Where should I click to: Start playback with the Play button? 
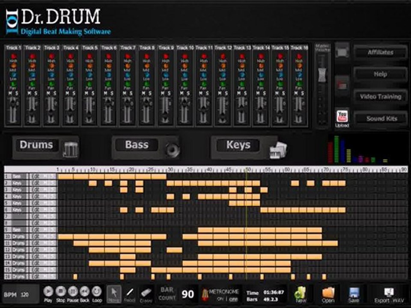click(x=48, y=291)
